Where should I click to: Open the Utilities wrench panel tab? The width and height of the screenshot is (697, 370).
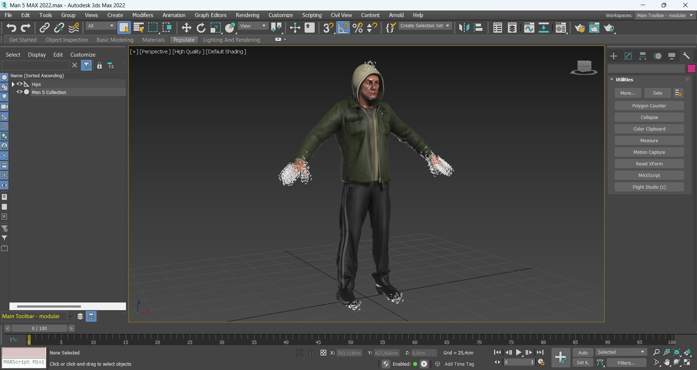[x=686, y=56]
